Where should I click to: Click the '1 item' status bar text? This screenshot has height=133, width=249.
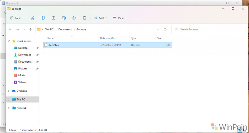tap(12, 130)
